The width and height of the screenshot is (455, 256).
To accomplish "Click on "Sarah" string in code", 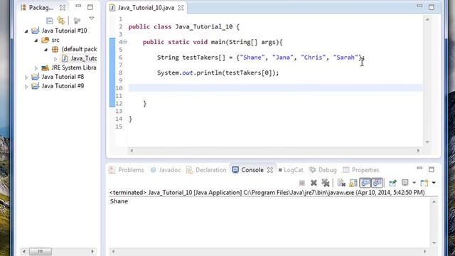I will point(346,58).
